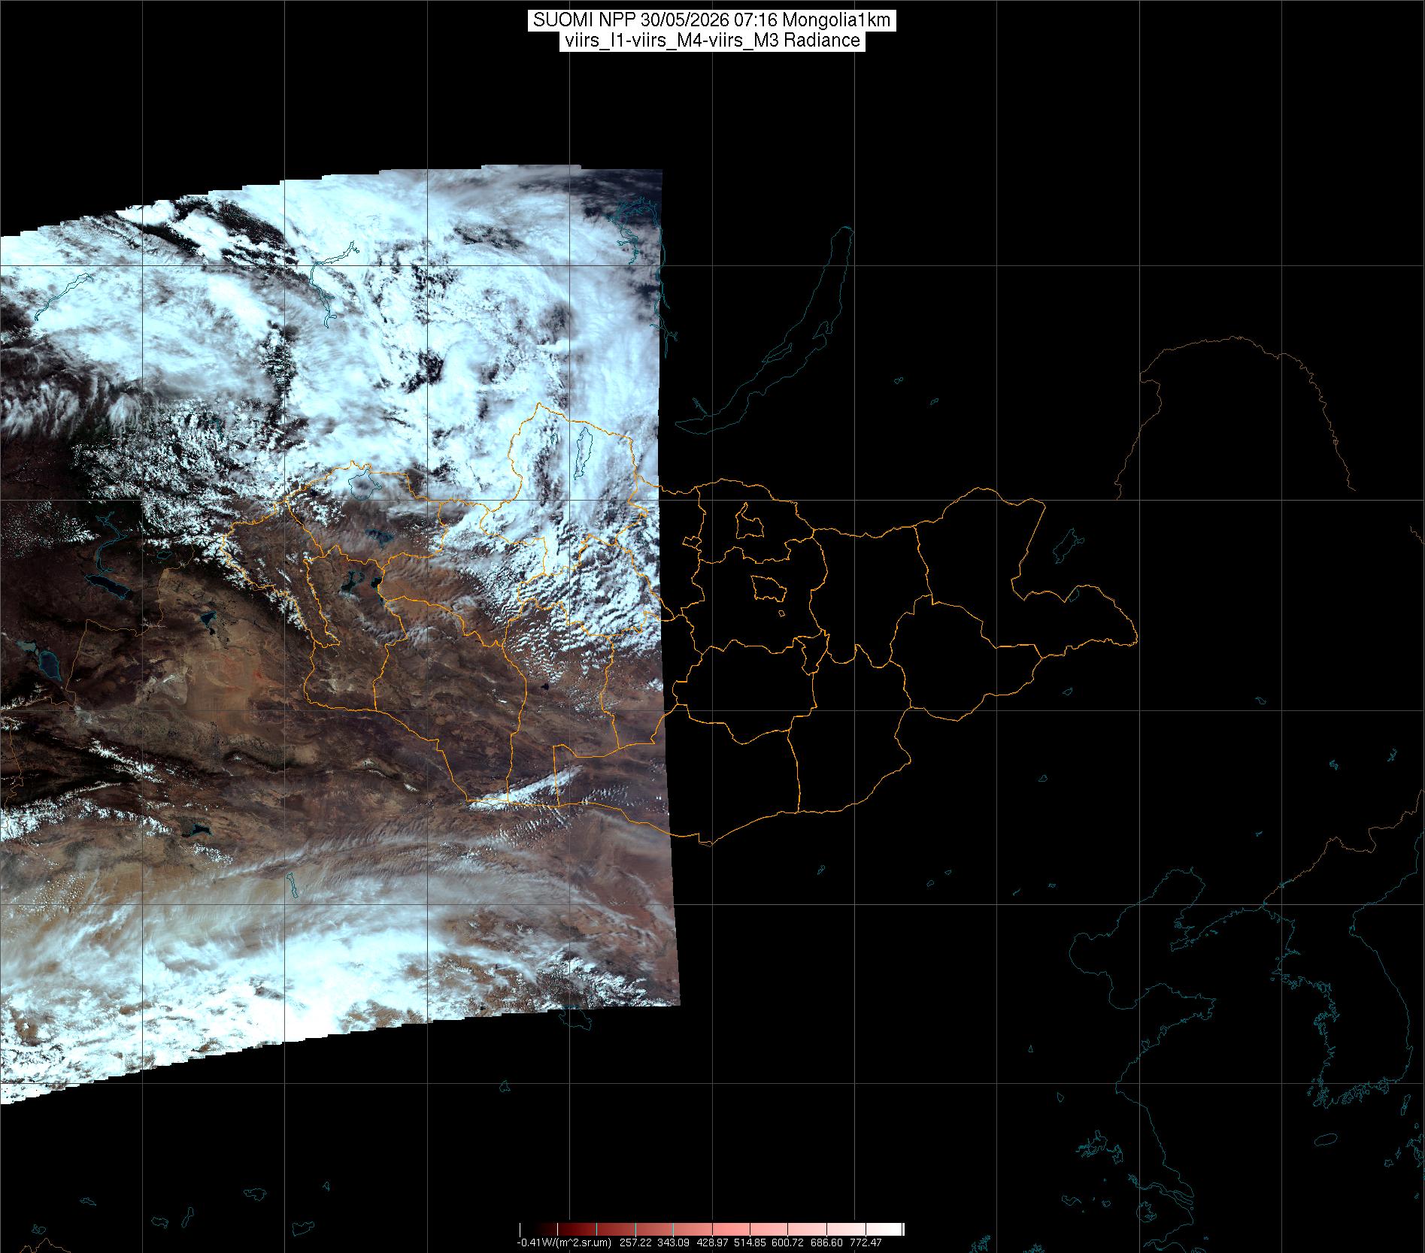The height and width of the screenshot is (1253, 1425).
Task: Click the small black lake in southern-central Mongolia imagery
Action: coord(544,686)
